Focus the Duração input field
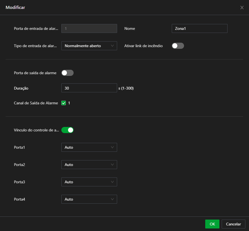 (89, 88)
